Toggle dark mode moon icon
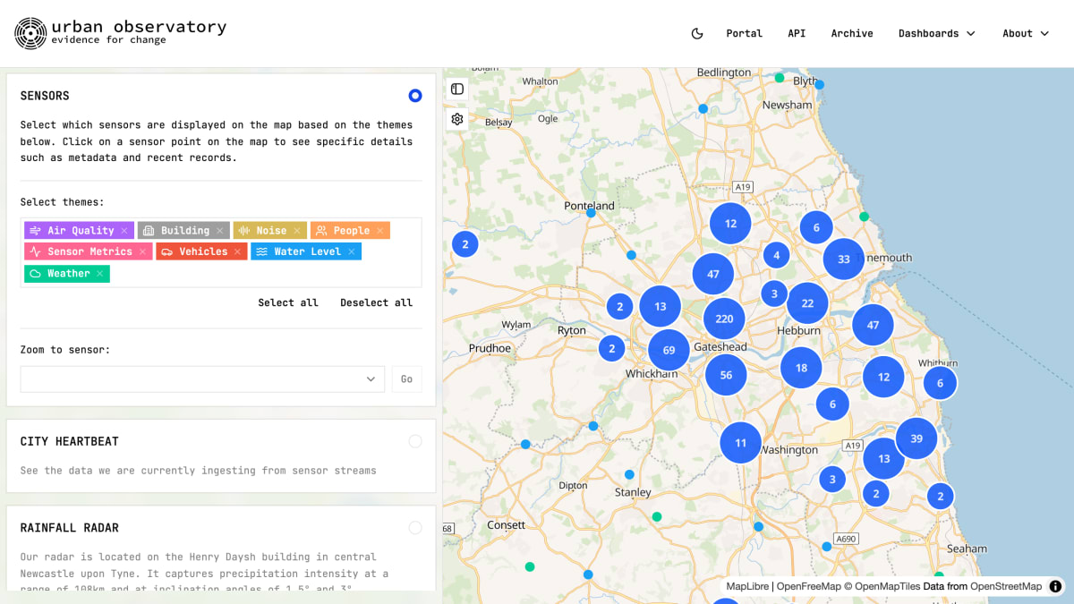Image resolution: width=1074 pixels, height=604 pixels. 697,33
